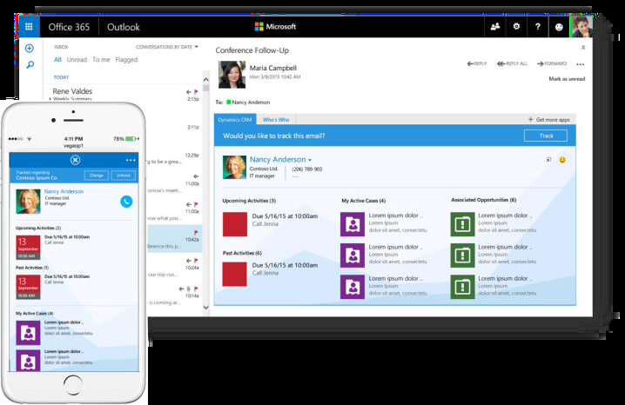Open the user profile photo in header
Screen dimensions: 625x405
pos(581,27)
